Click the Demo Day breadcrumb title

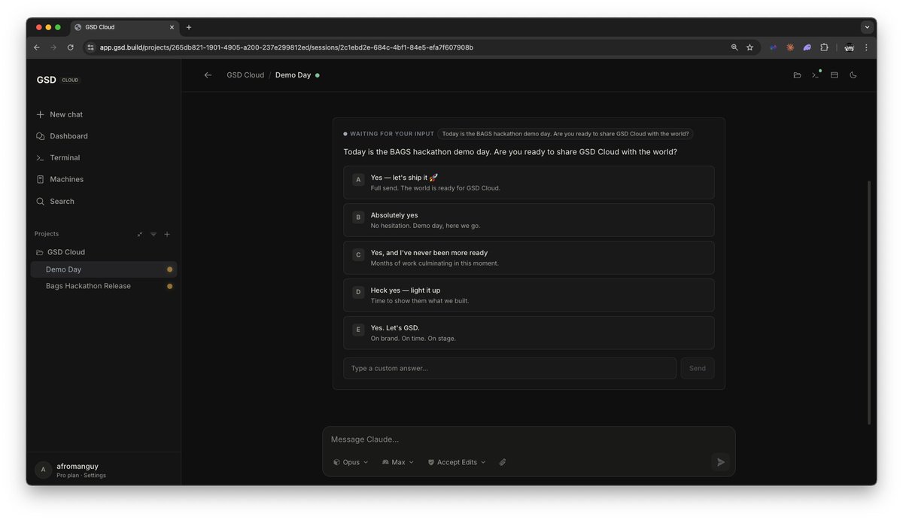(x=293, y=75)
